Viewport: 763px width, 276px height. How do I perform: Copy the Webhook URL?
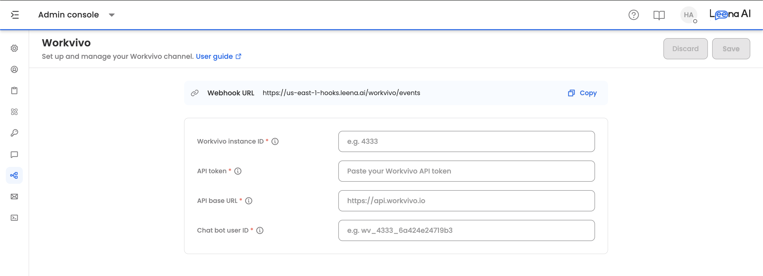click(x=582, y=93)
